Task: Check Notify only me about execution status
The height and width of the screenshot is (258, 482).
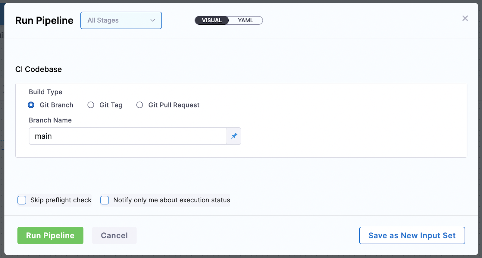Action: (x=105, y=200)
